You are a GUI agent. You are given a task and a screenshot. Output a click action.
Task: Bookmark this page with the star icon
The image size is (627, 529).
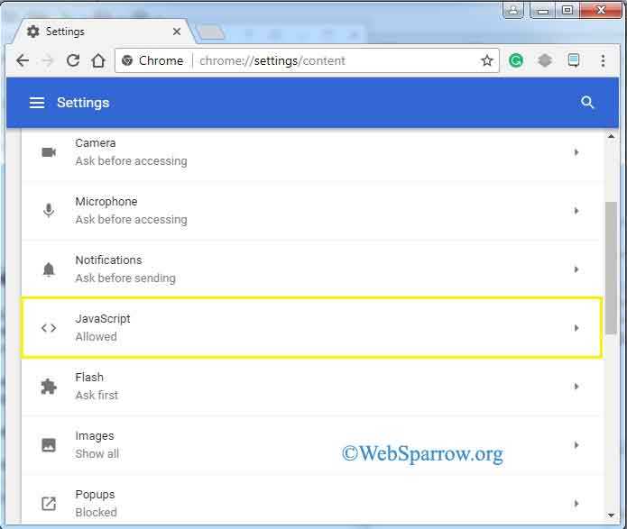[486, 60]
